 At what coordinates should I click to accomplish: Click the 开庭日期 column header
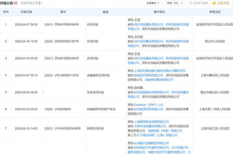[x=26, y=12]
